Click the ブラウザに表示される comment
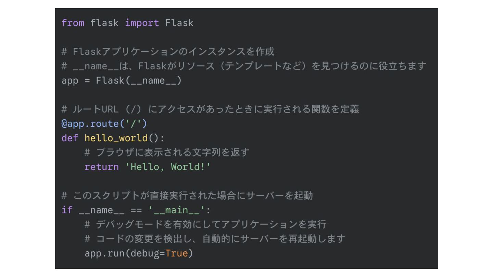493x277 pixels. coord(167,153)
